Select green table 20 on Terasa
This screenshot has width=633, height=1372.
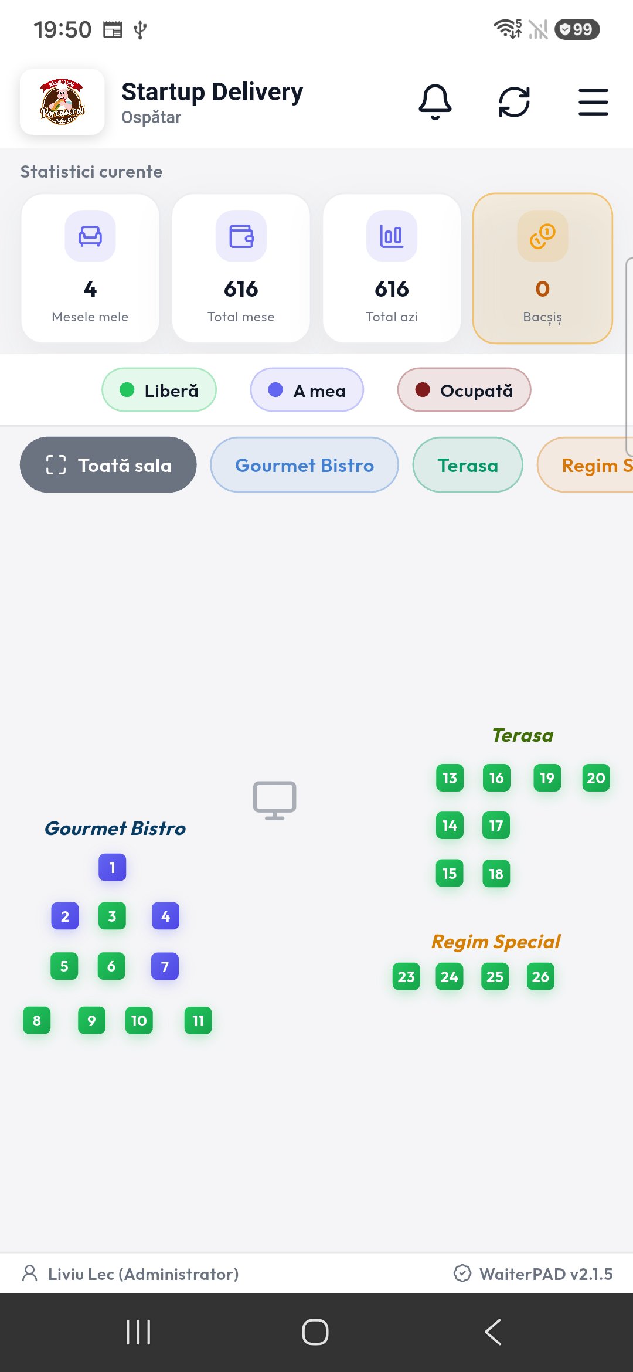click(x=596, y=778)
